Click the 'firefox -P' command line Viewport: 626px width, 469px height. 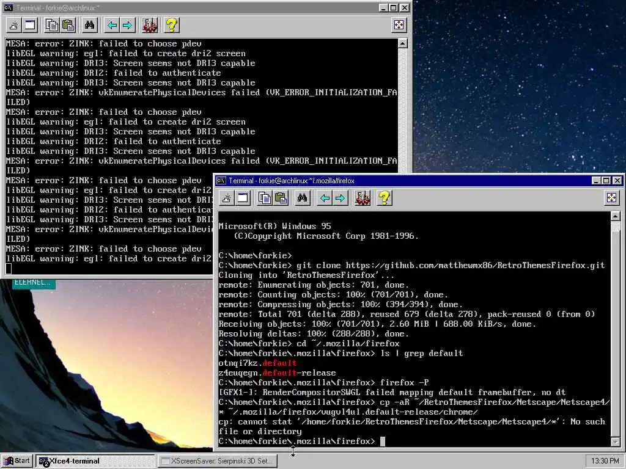click(324, 382)
